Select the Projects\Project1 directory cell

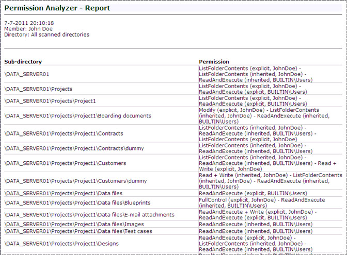tap(101, 101)
